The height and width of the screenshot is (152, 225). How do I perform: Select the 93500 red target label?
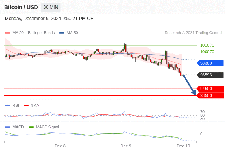(210, 95)
